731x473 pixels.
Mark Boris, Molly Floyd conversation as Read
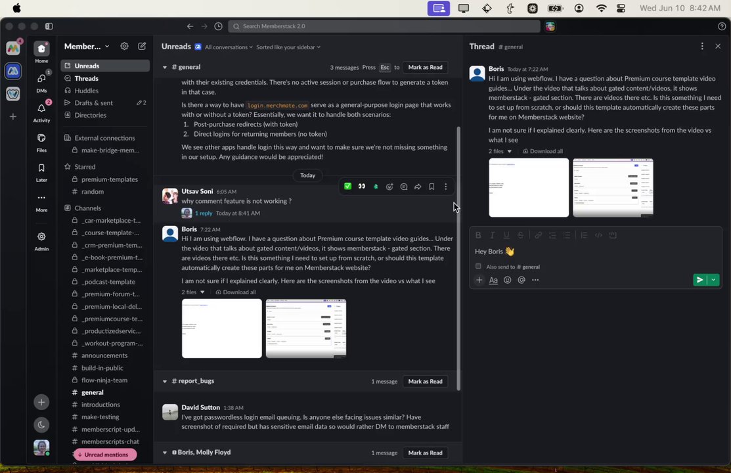click(425, 453)
